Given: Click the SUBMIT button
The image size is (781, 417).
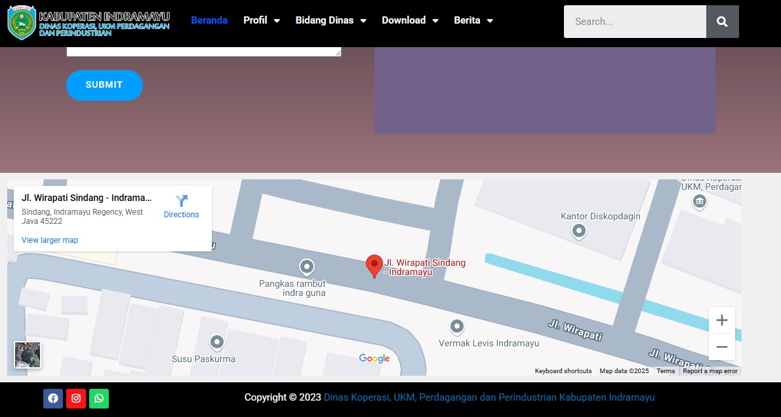Looking at the screenshot, I should coord(105,85).
